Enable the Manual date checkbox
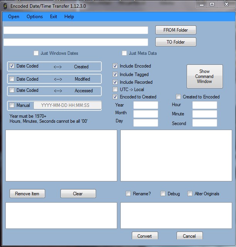Viewport: 236px width, 247px height. (12, 105)
